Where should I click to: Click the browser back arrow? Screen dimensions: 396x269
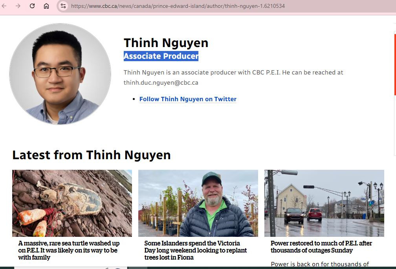coord(4,6)
